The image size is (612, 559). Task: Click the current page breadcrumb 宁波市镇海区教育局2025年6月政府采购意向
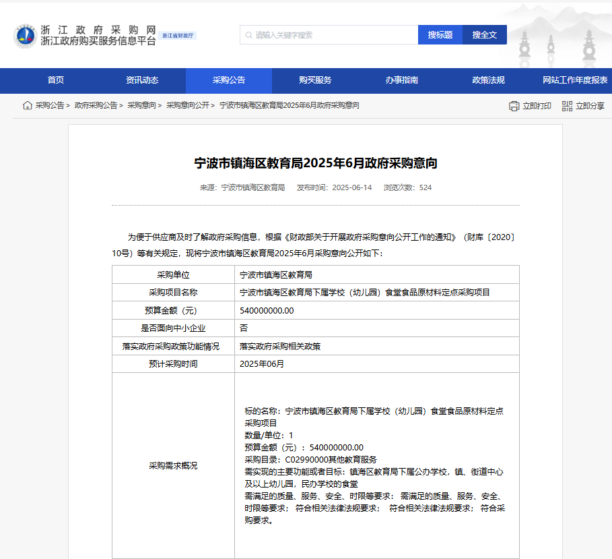tap(290, 106)
